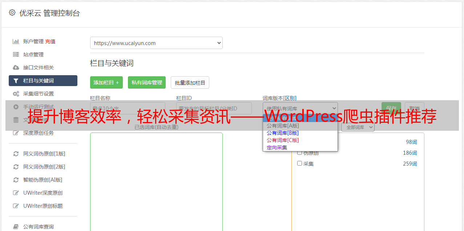Image resolution: width=464 pixels, height=231 pixels.
Task: Open 接口文件相关 in the sidebar
Action: click(x=39, y=68)
